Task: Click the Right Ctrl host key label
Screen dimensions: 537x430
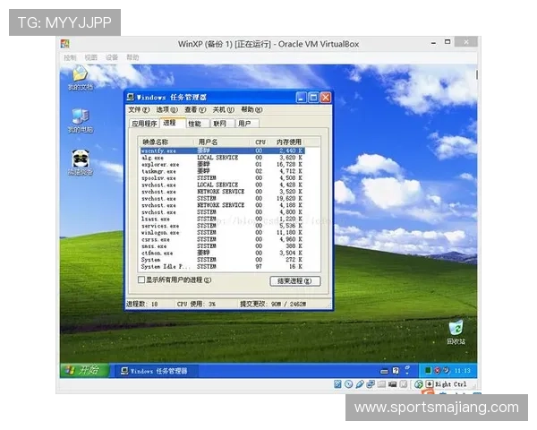Action: [451, 384]
